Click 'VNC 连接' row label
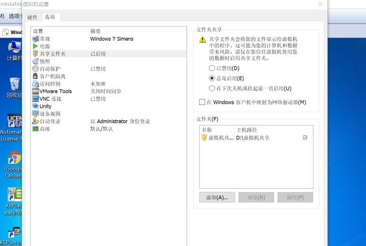The height and width of the screenshot is (246, 366). click(50, 99)
